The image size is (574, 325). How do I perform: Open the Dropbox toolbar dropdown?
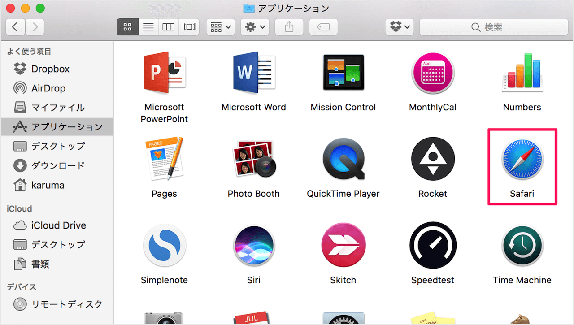(399, 27)
